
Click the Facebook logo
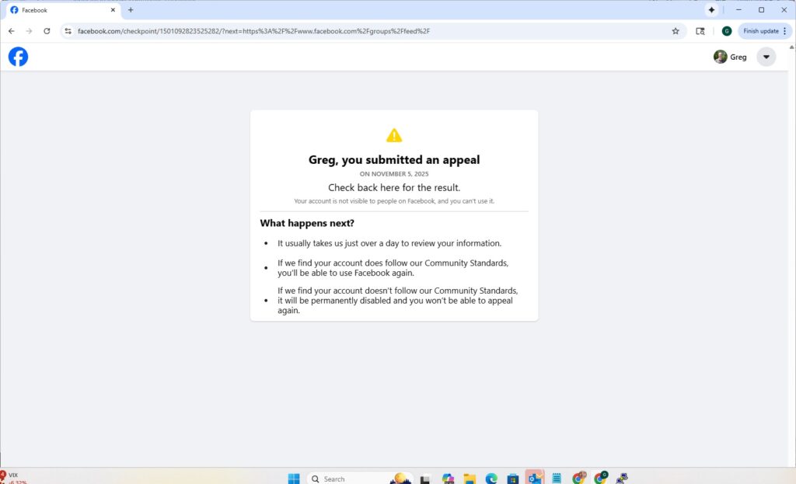point(18,56)
